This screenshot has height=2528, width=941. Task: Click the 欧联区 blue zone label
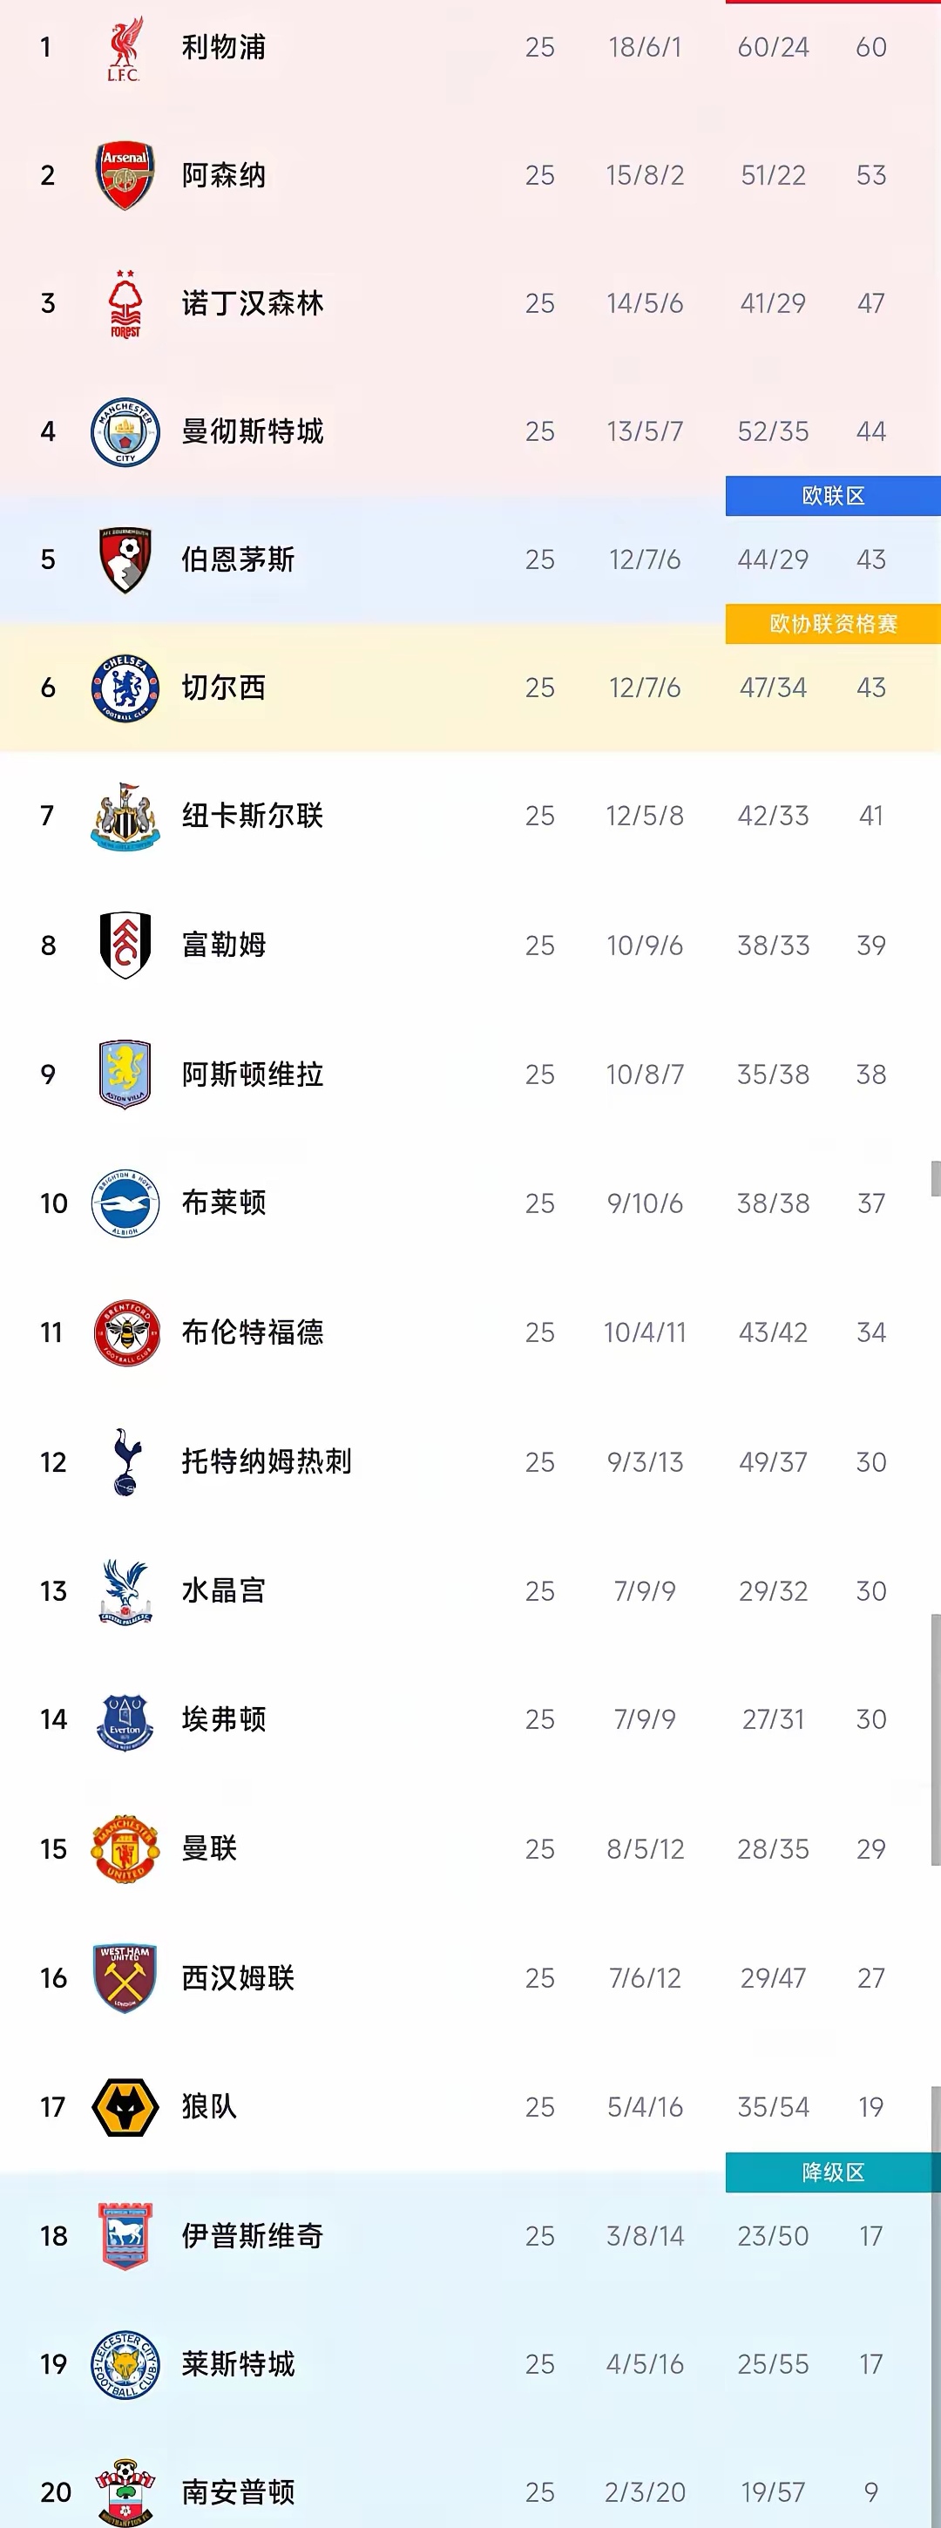[832, 497]
